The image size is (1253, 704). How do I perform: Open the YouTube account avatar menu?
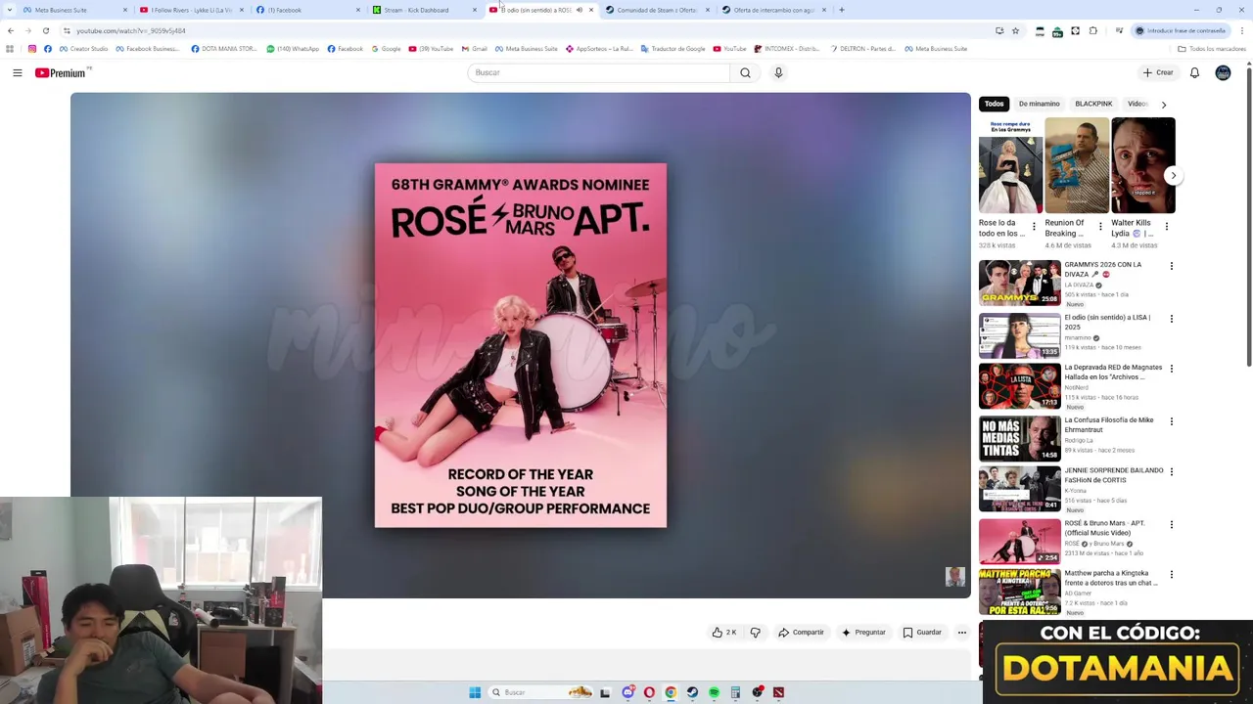tap(1223, 72)
